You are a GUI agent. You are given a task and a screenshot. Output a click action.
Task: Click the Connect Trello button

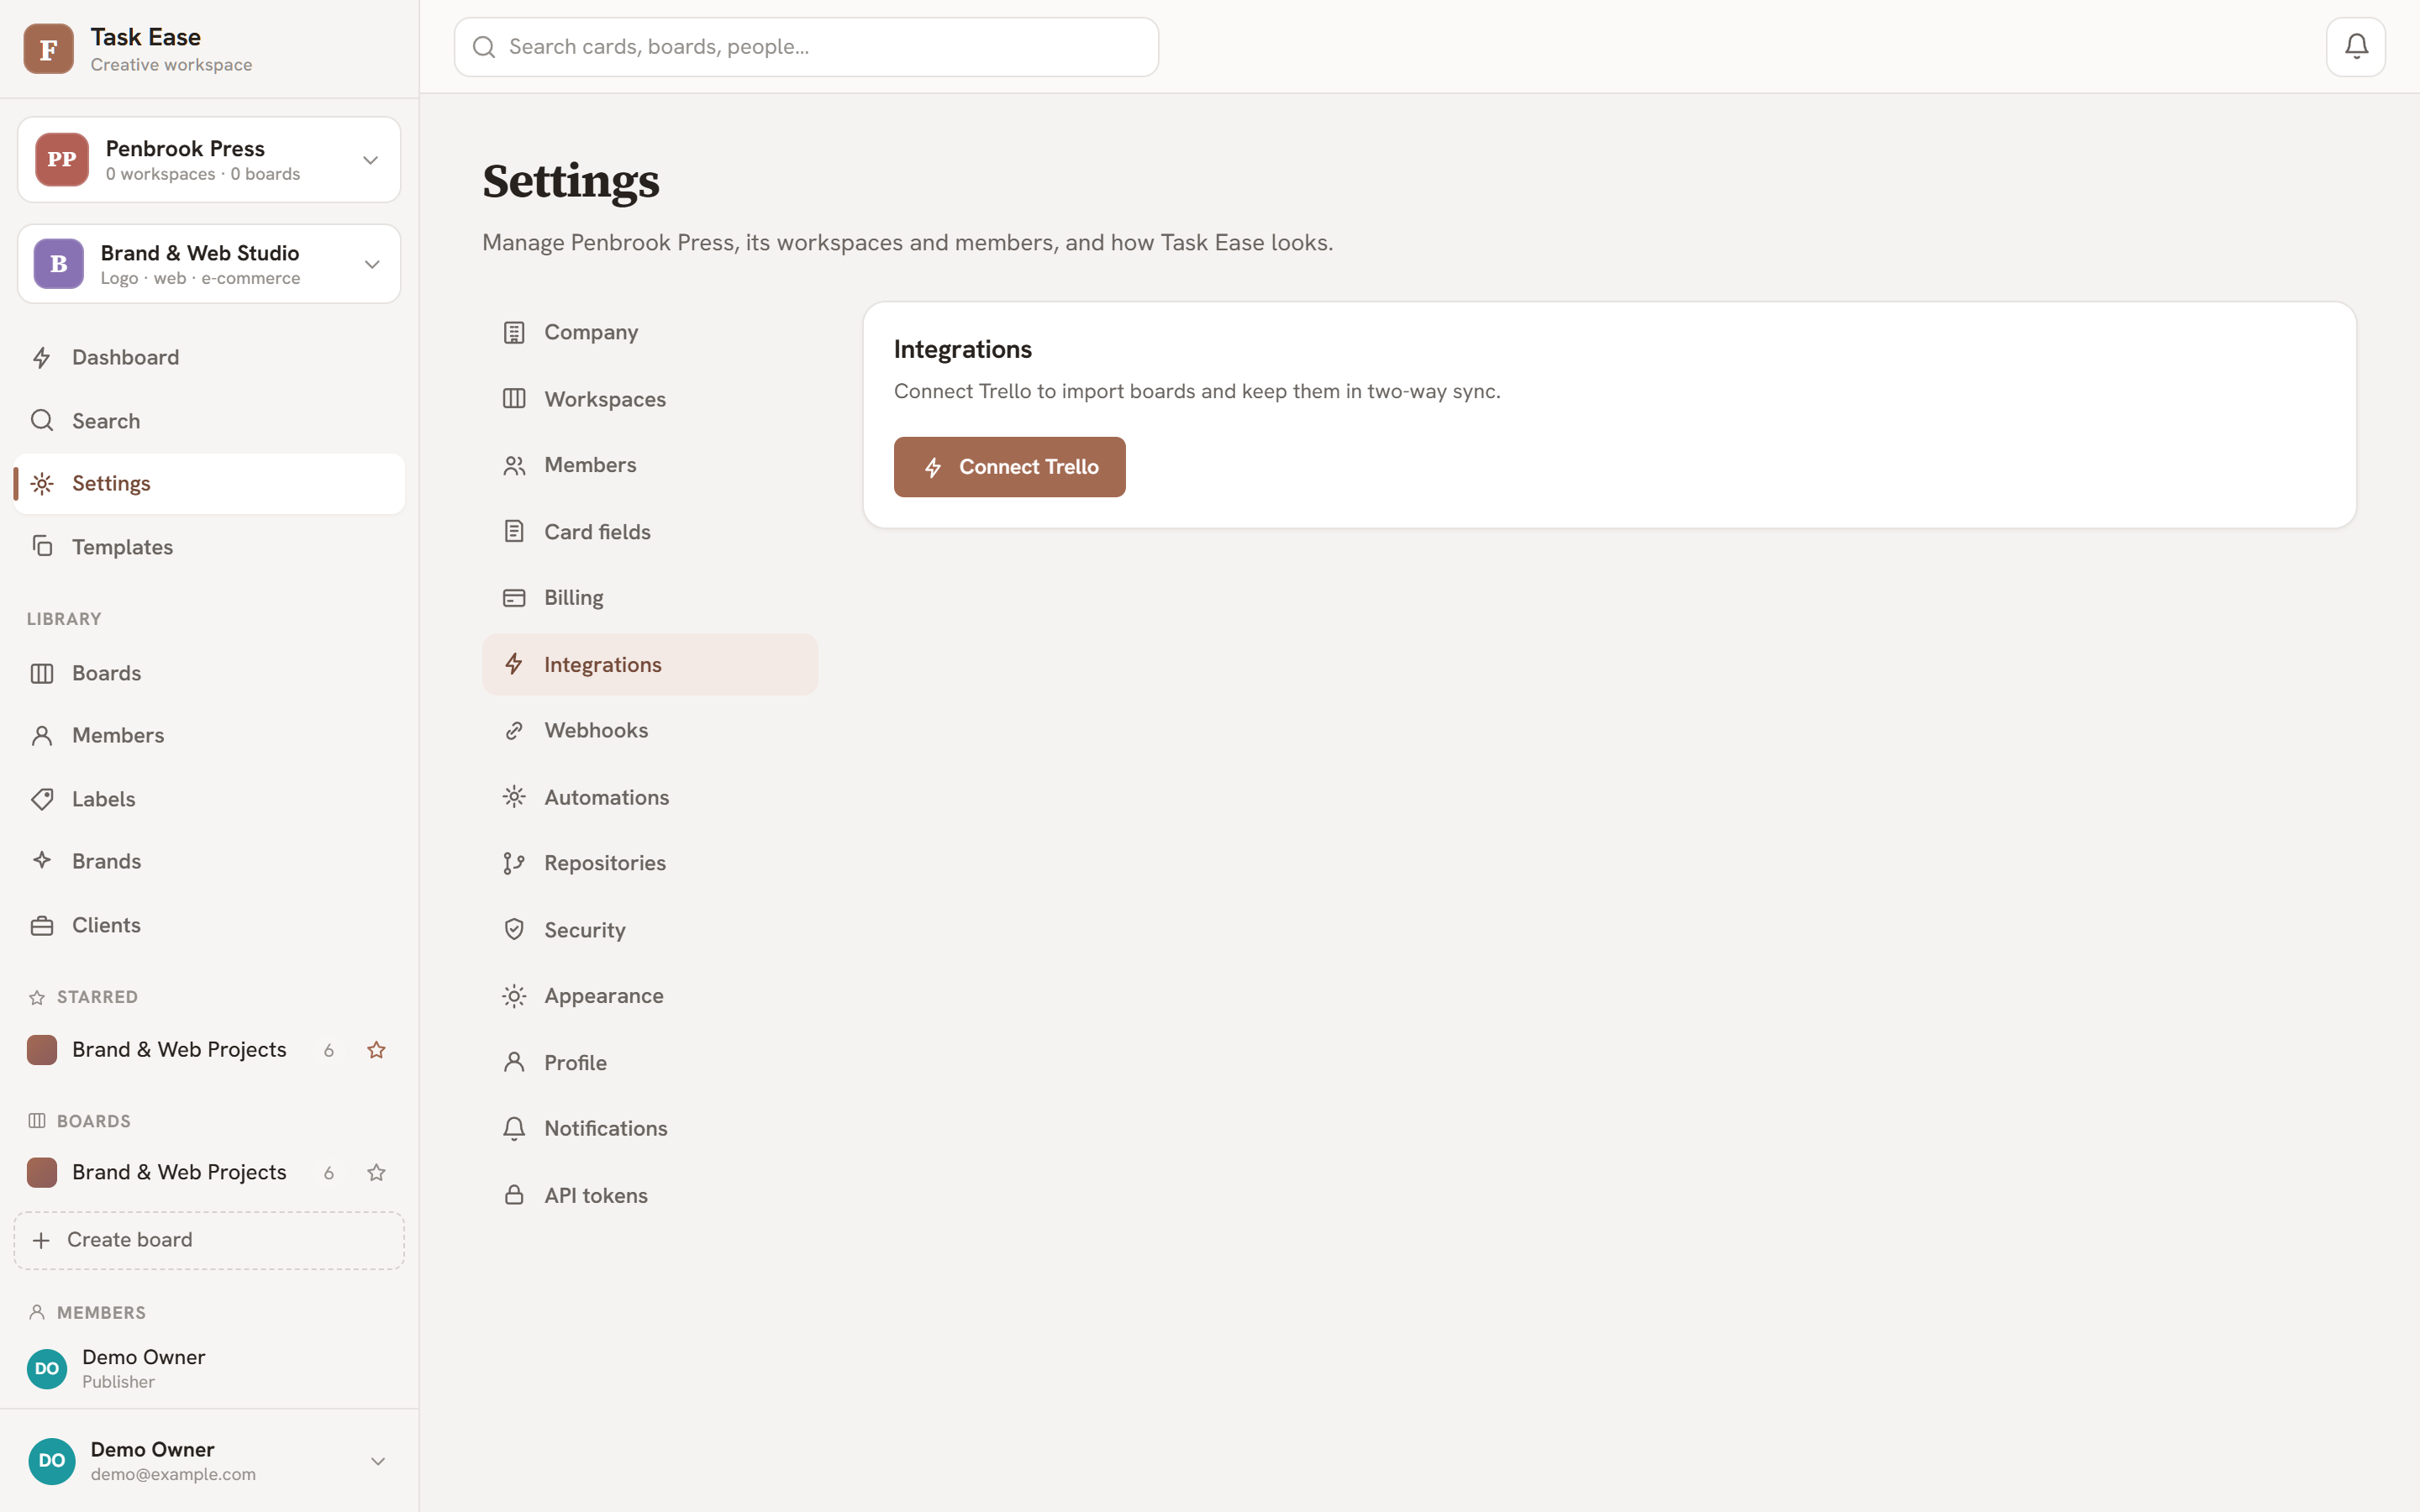1009,467
